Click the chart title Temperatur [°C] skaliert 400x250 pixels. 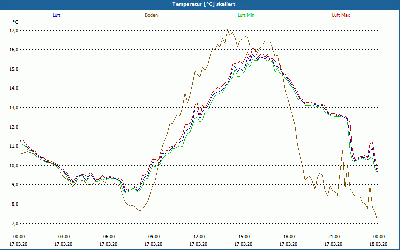click(204, 4)
